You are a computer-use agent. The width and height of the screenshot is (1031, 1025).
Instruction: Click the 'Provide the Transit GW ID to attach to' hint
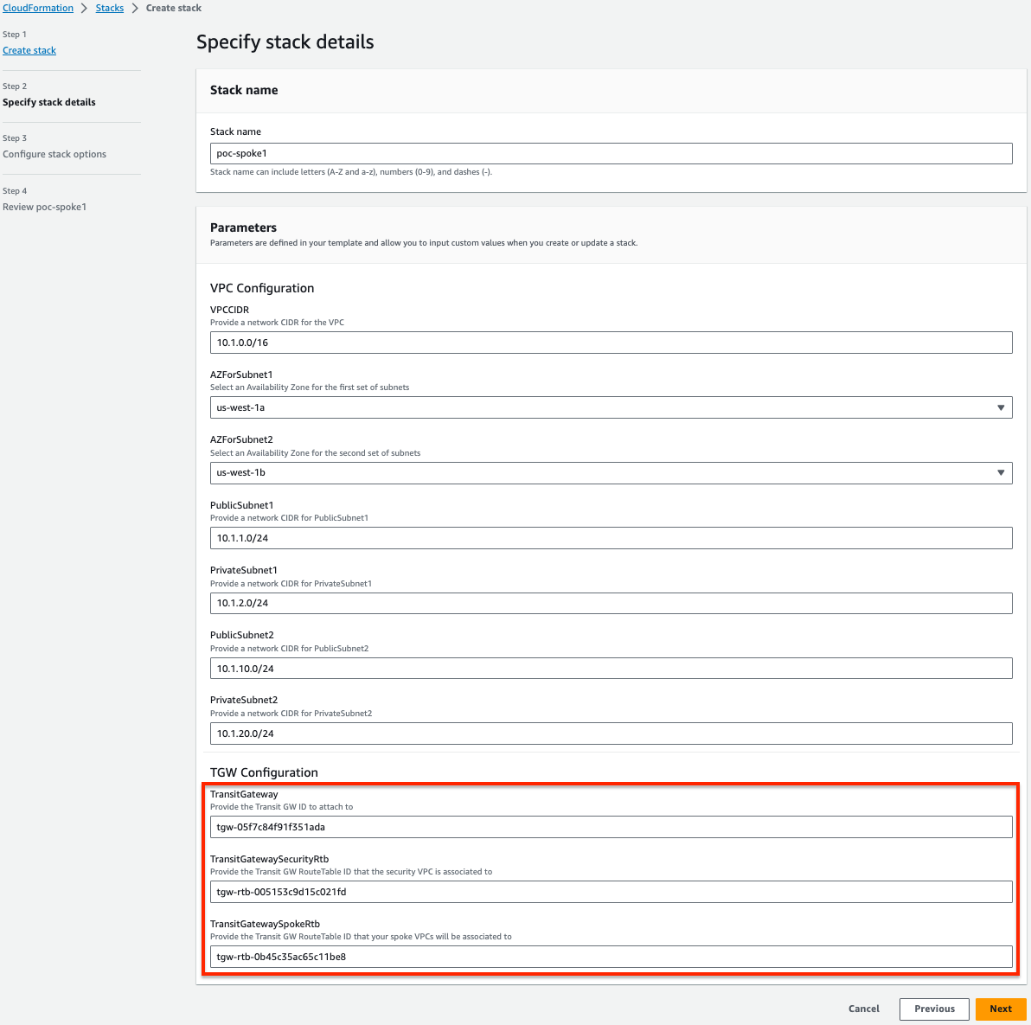point(281,807)
